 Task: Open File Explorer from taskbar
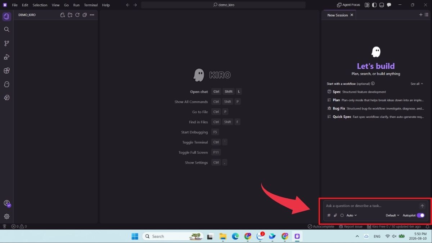pos(223,236)
